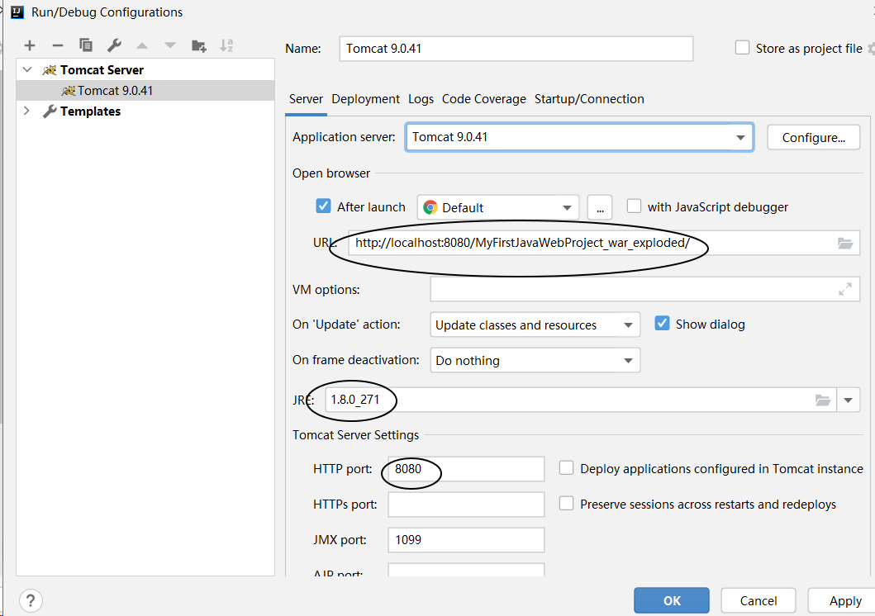Select the Tomcat Server tree label
875x616 pixels.
pos(102,69)
